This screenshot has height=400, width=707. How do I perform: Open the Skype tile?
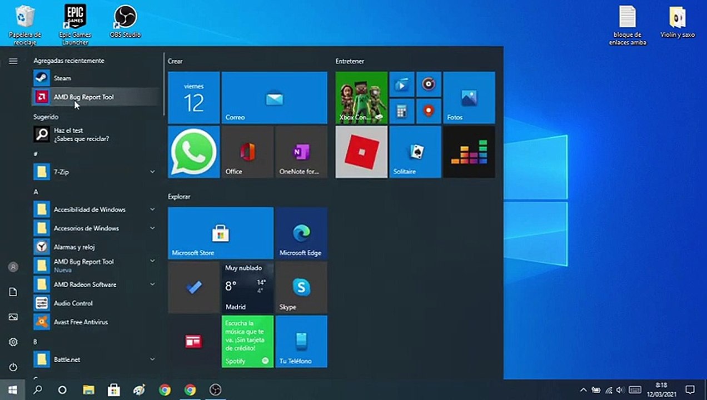point(301,287)
